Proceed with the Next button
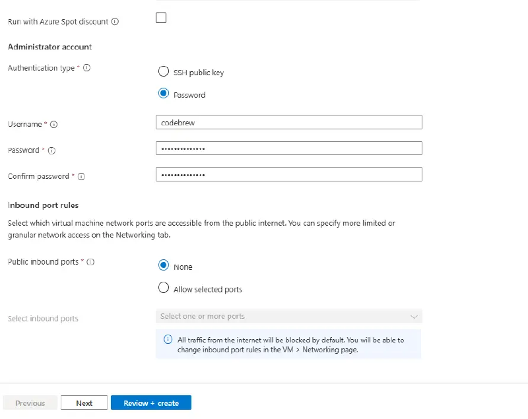The height and width of the screenshot is (419, 528). click(x=84, y=403)
